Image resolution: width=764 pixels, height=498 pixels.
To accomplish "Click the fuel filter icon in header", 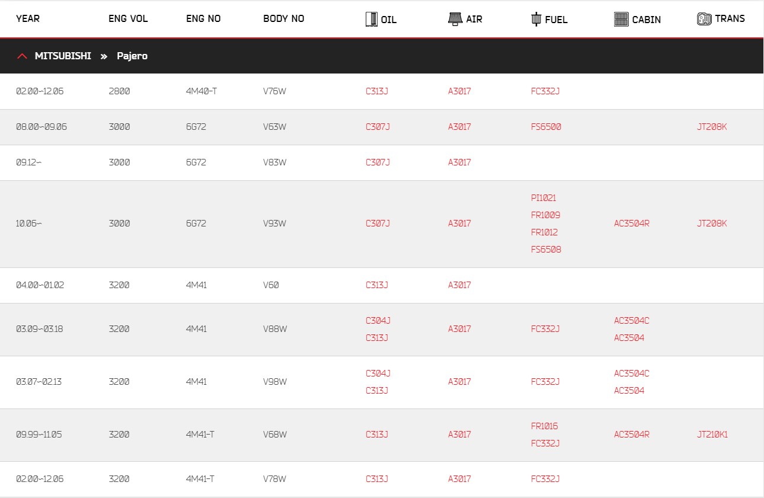I will (x=536, y=19).
